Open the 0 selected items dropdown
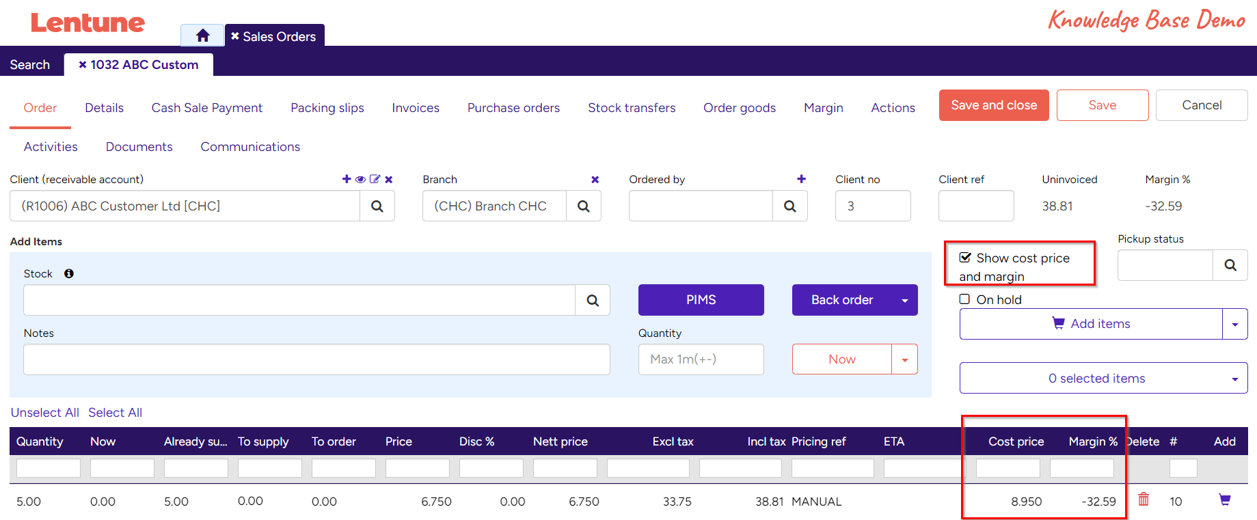 (x=1104, y=378)
